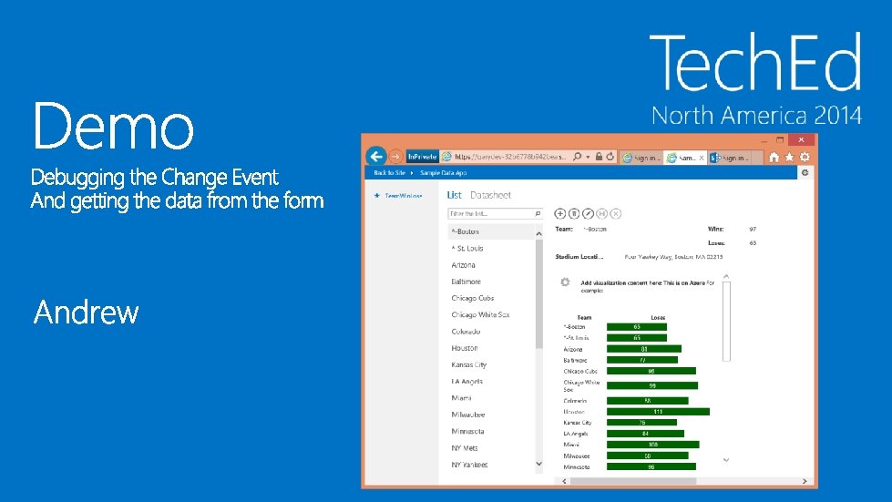Click the Save disk icon
This screenshot has width=892, height=502.
coord(602,214)
